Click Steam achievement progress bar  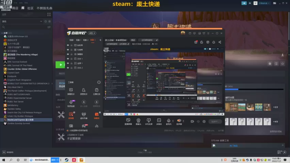pos(254,89)
